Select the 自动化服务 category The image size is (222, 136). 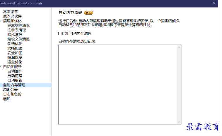pos(12,67)
